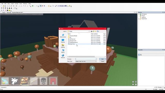The image size is (165, 93).
Task: Click the Cancel button in dialog
Action: [x=103, y=61]
